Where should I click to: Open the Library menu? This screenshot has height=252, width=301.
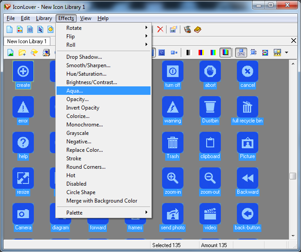44,18
